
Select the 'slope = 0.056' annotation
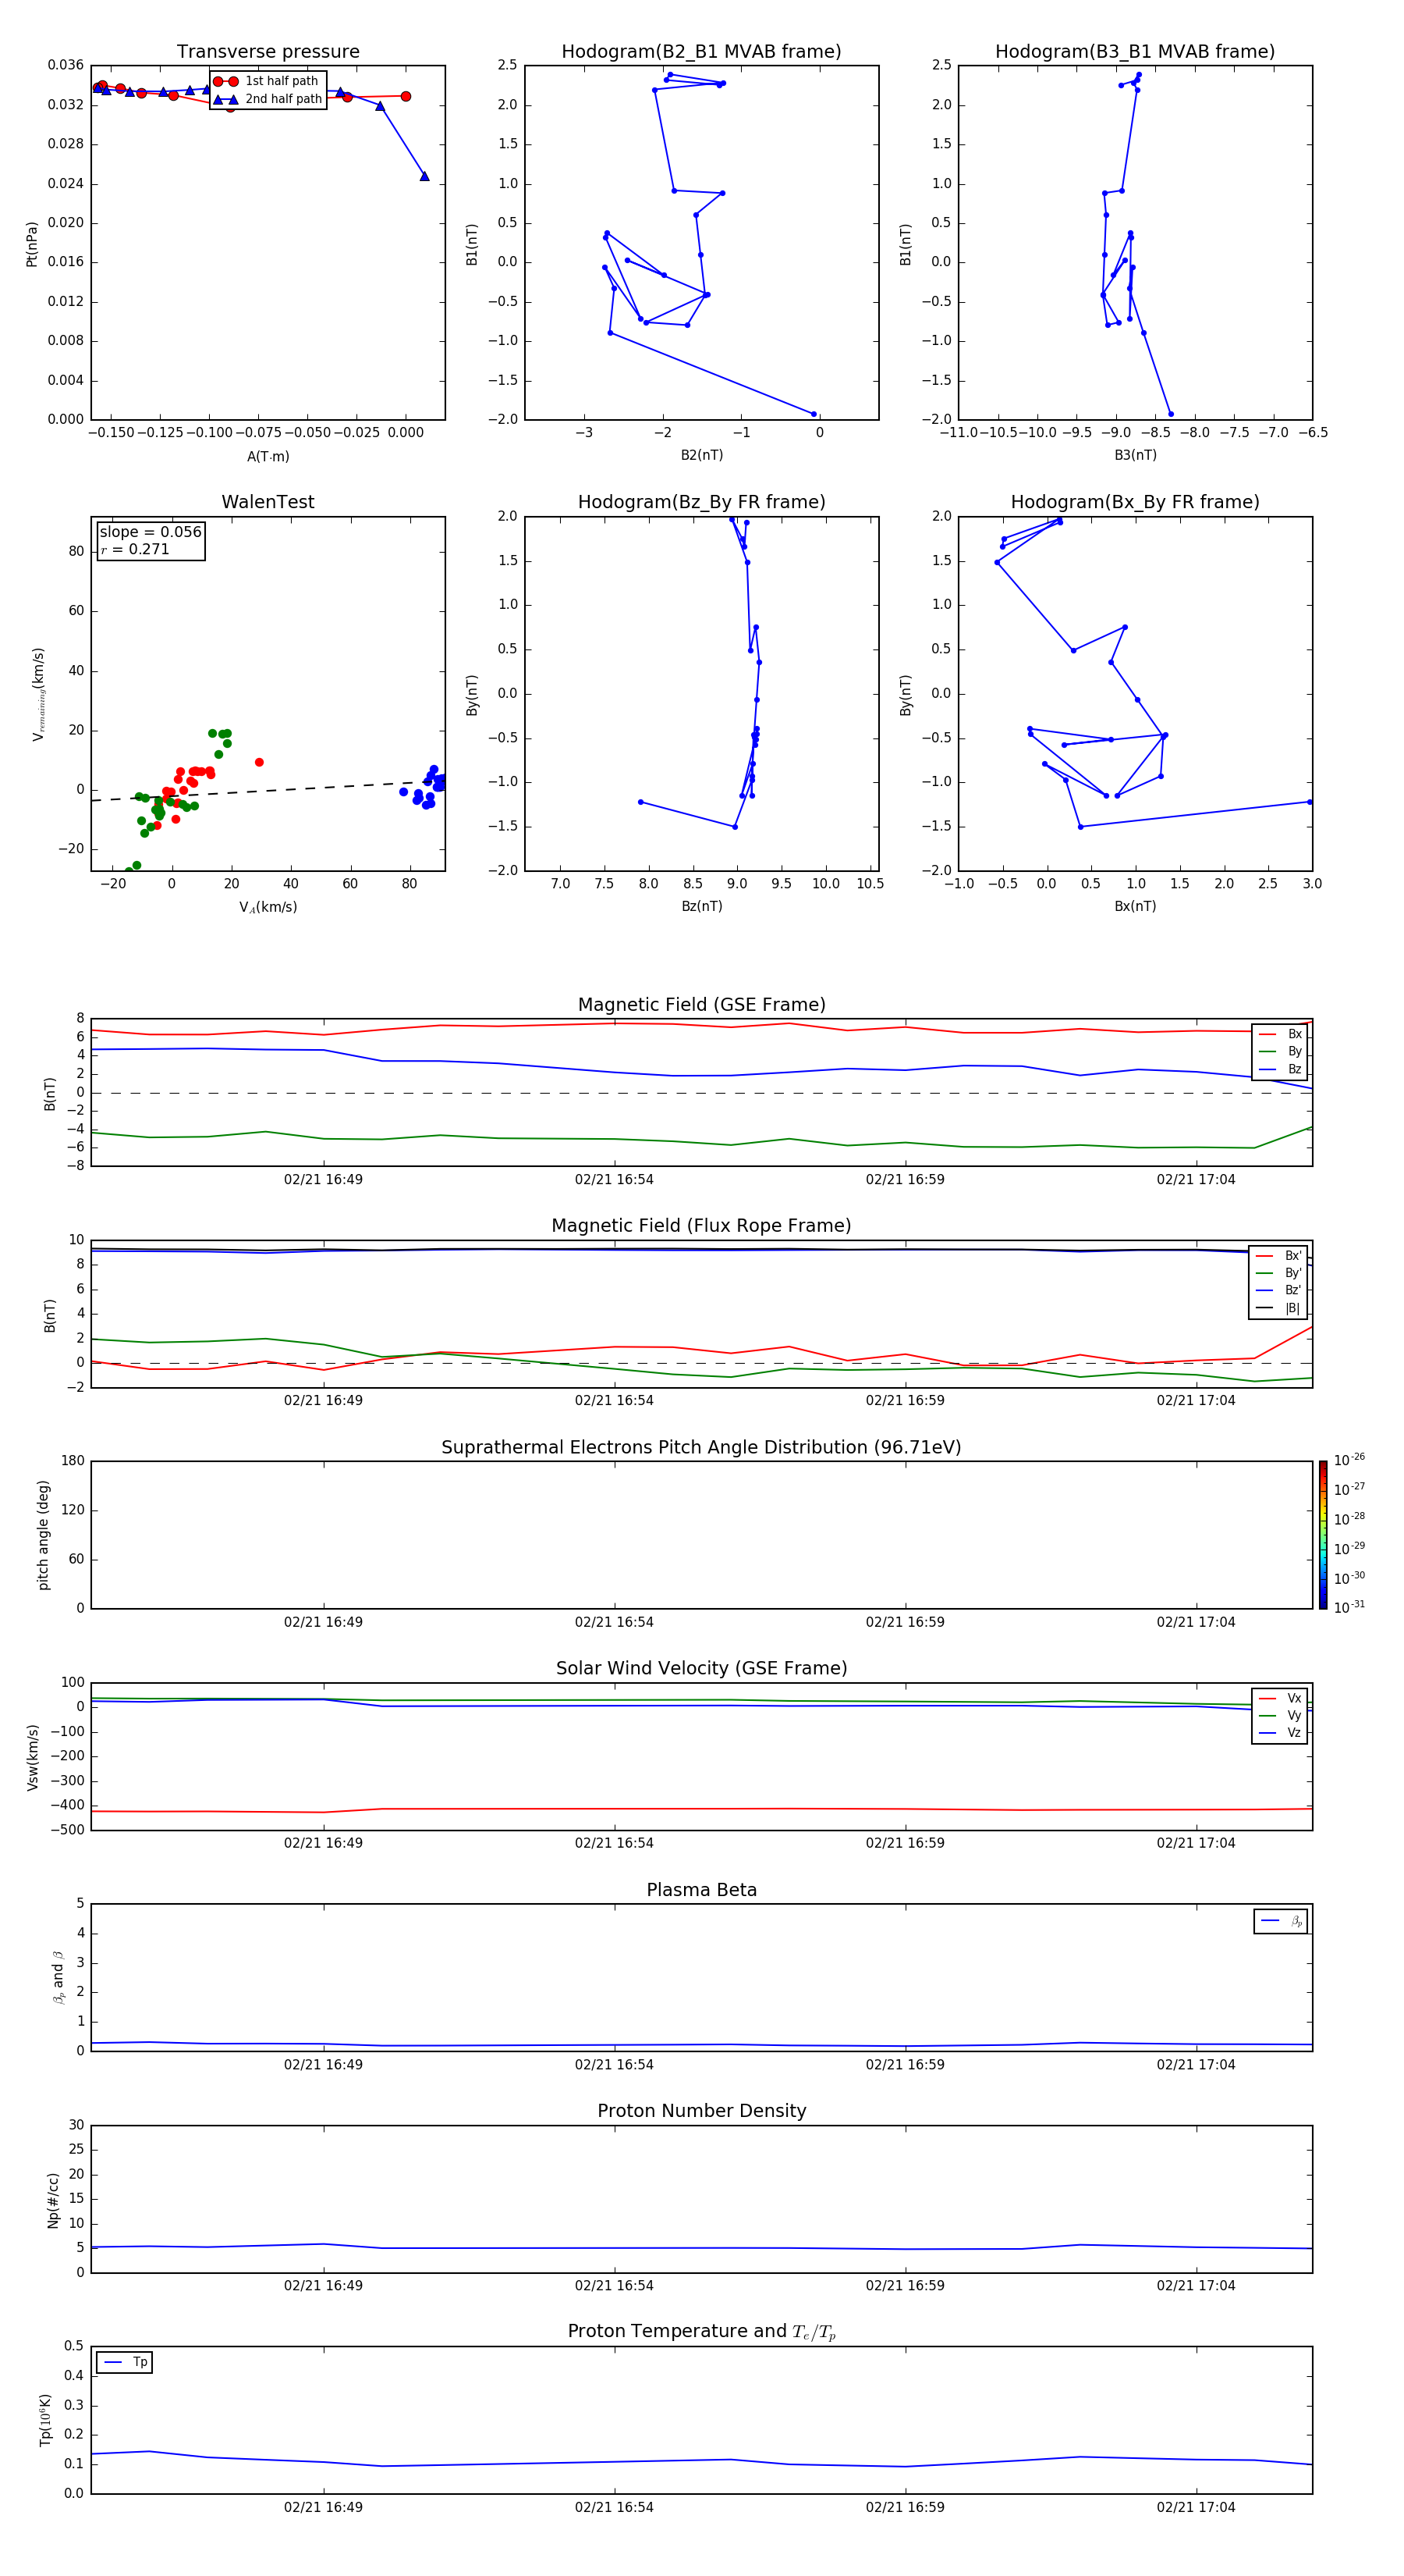(x=150, y=532)
